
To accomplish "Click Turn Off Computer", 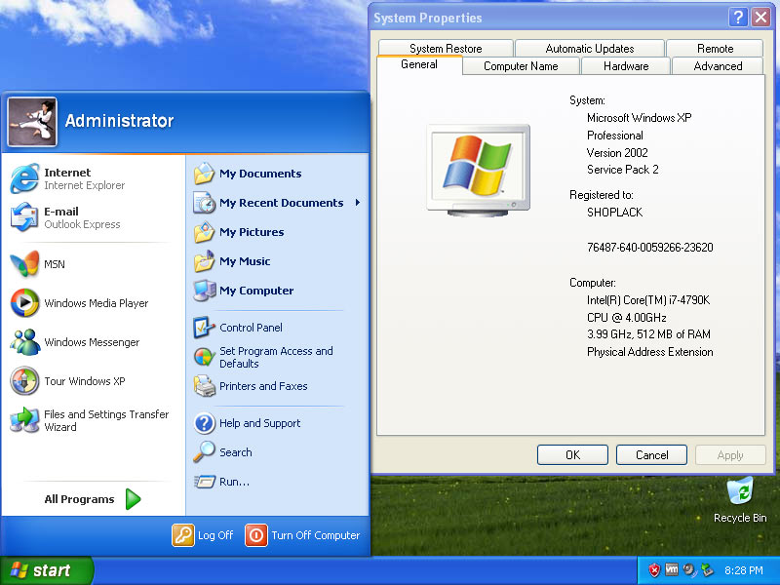I will (x=302, y=535).
